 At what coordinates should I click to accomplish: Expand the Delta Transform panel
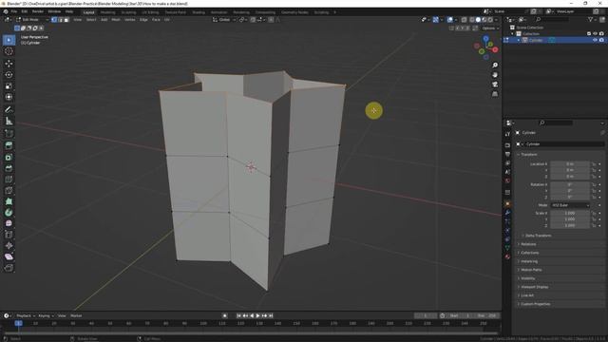pos(538,236)
